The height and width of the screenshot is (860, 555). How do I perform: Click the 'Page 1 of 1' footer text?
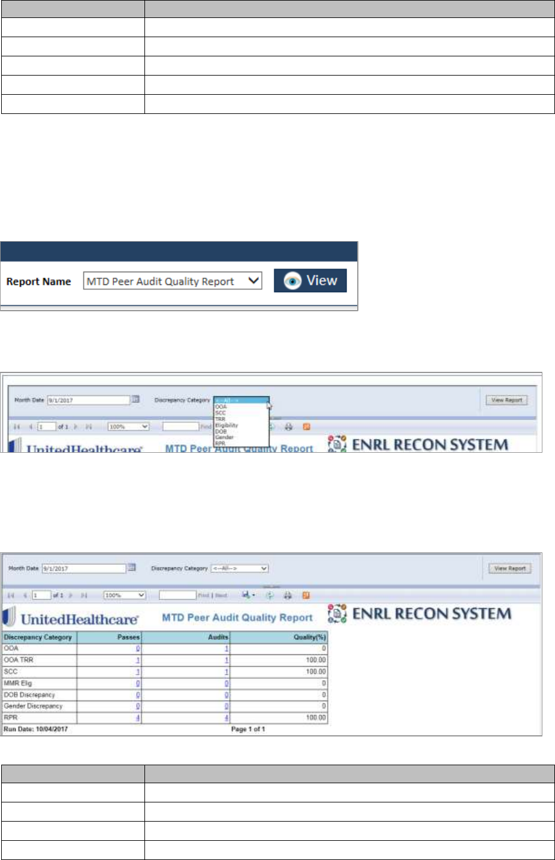pos(248,729)
